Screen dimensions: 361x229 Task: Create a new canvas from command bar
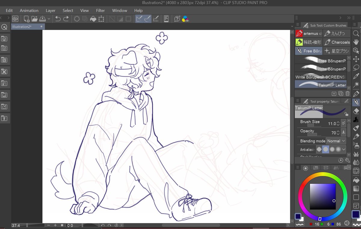pos(26,19)
